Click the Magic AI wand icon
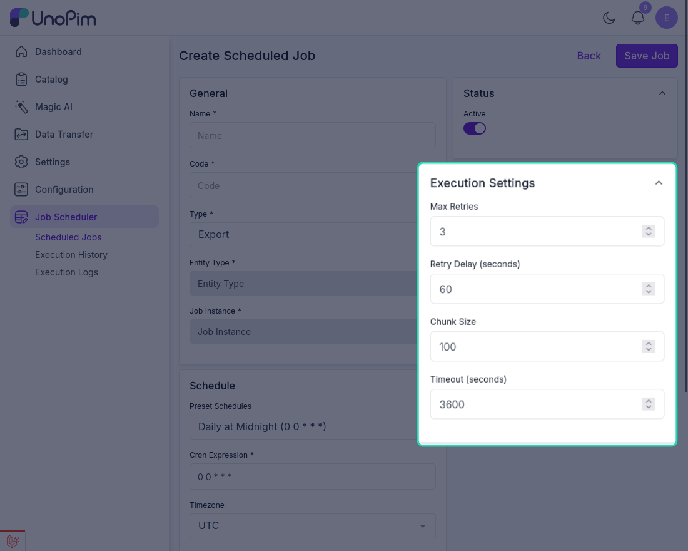 (21, 107)
